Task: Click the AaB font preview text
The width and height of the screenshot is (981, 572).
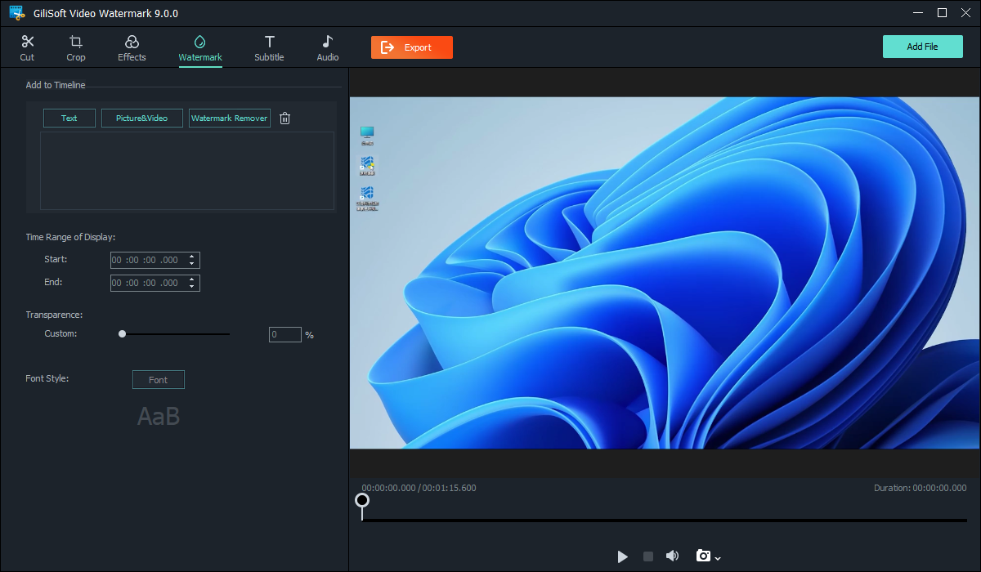Action: tap(159, 416)
